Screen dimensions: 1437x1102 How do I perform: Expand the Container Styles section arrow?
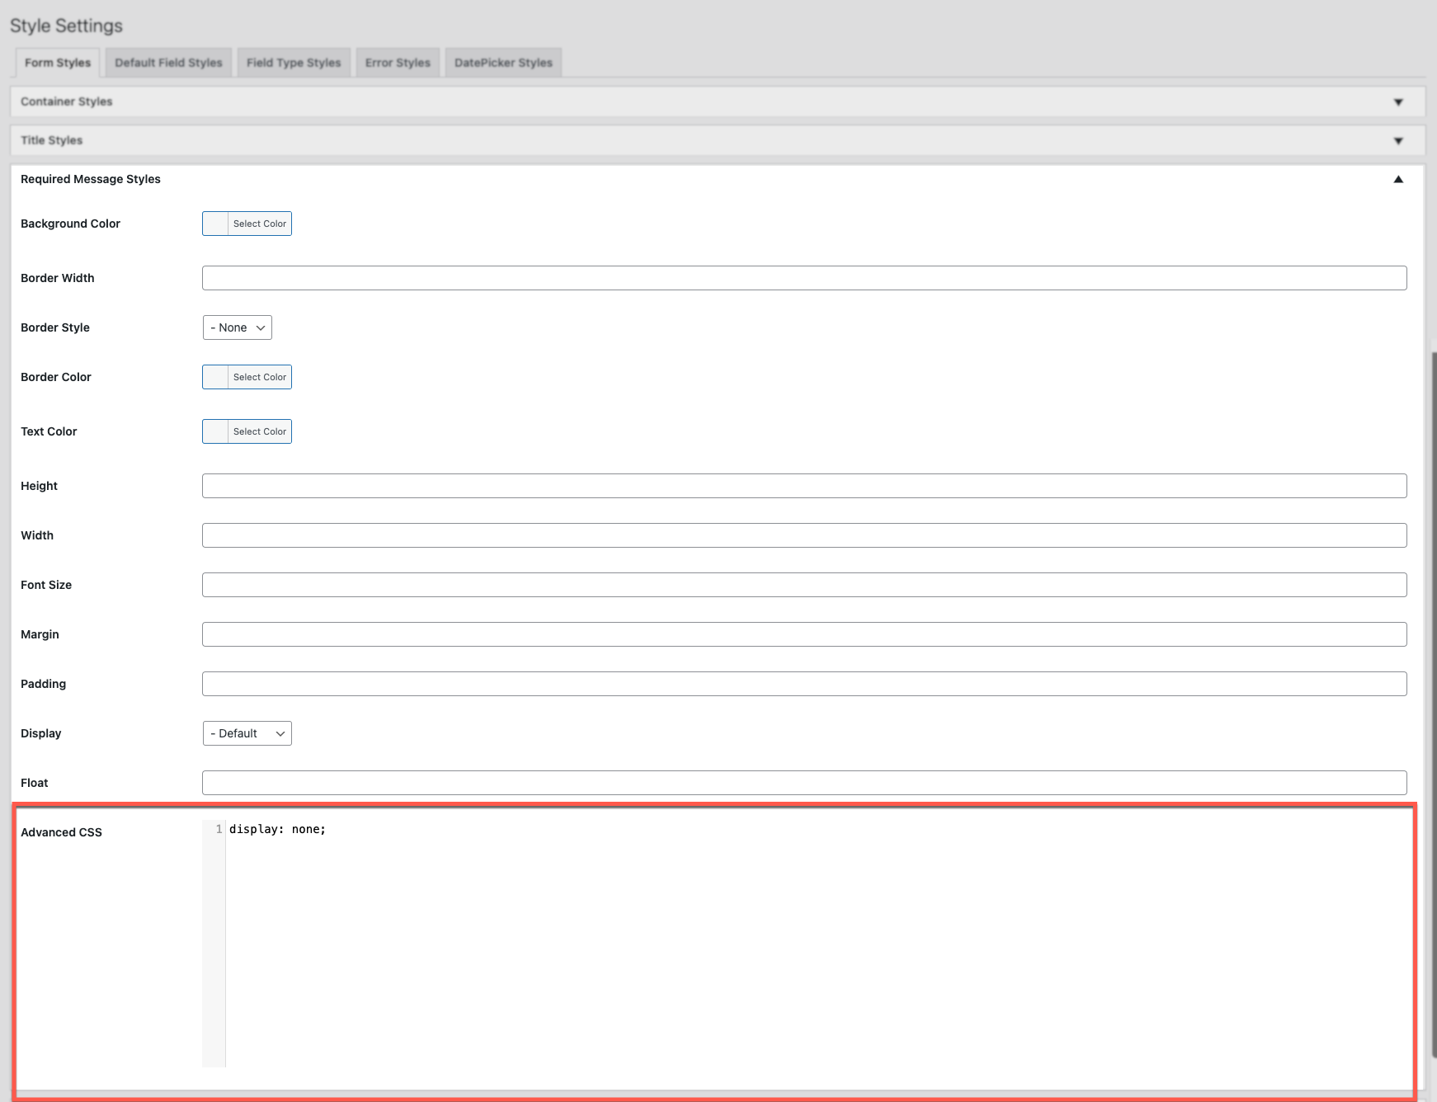(1397, 102)
